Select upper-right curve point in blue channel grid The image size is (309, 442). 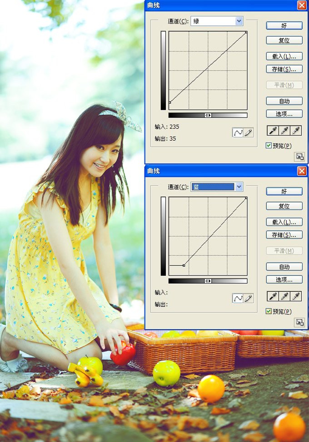coord(246,198)
